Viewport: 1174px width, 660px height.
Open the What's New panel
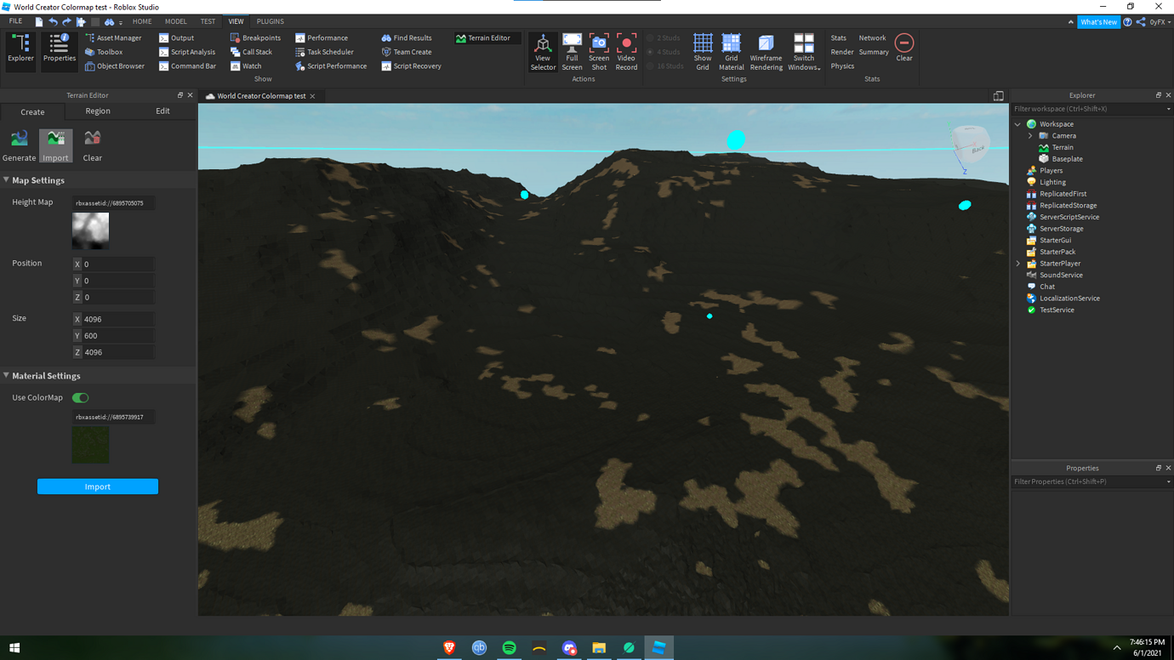coord(1098,21)
